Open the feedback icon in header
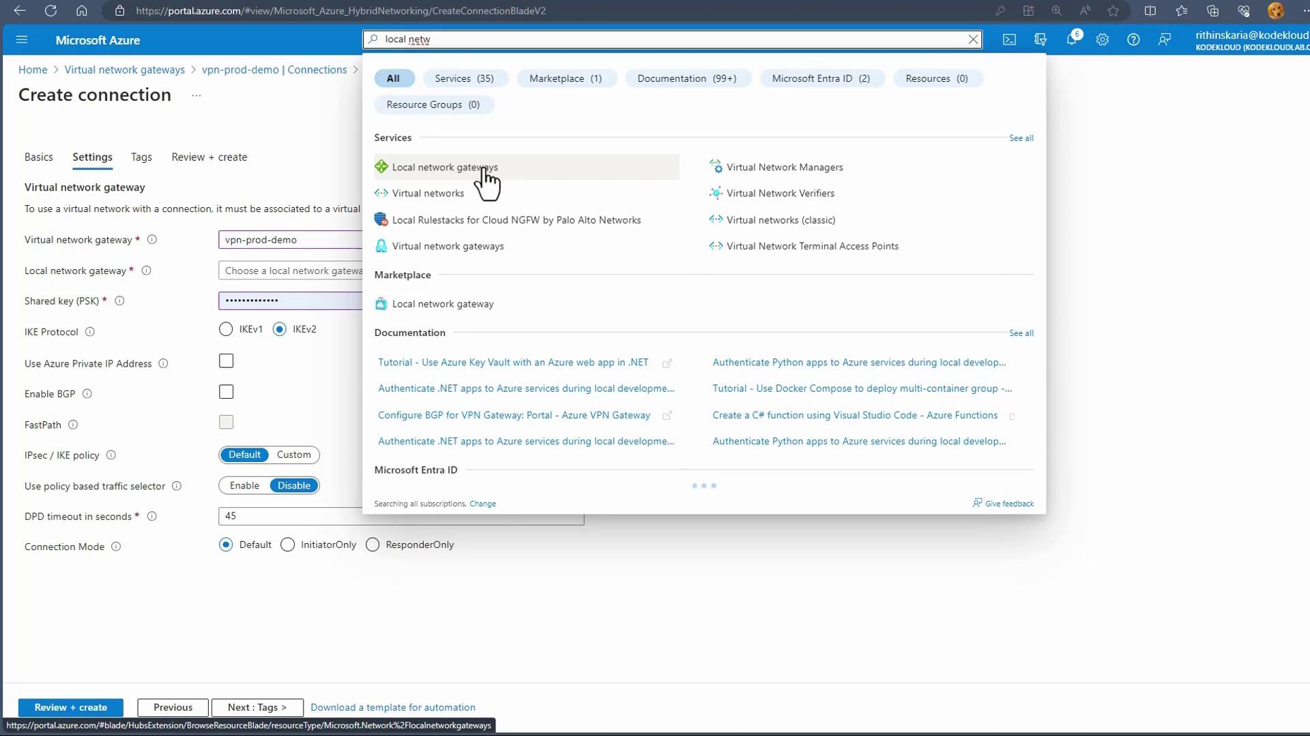The width and height of the screenshot is (1310, 736). click(x=1165, y=40)
